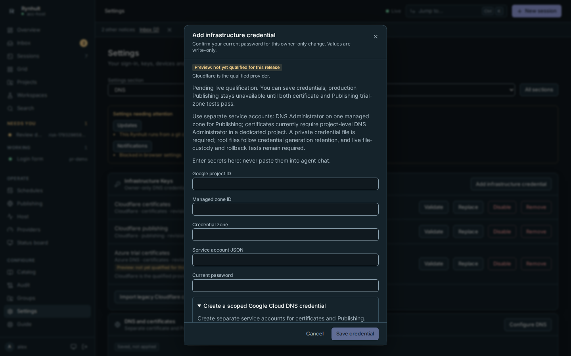Open the Status board icon

click(10, 243)
